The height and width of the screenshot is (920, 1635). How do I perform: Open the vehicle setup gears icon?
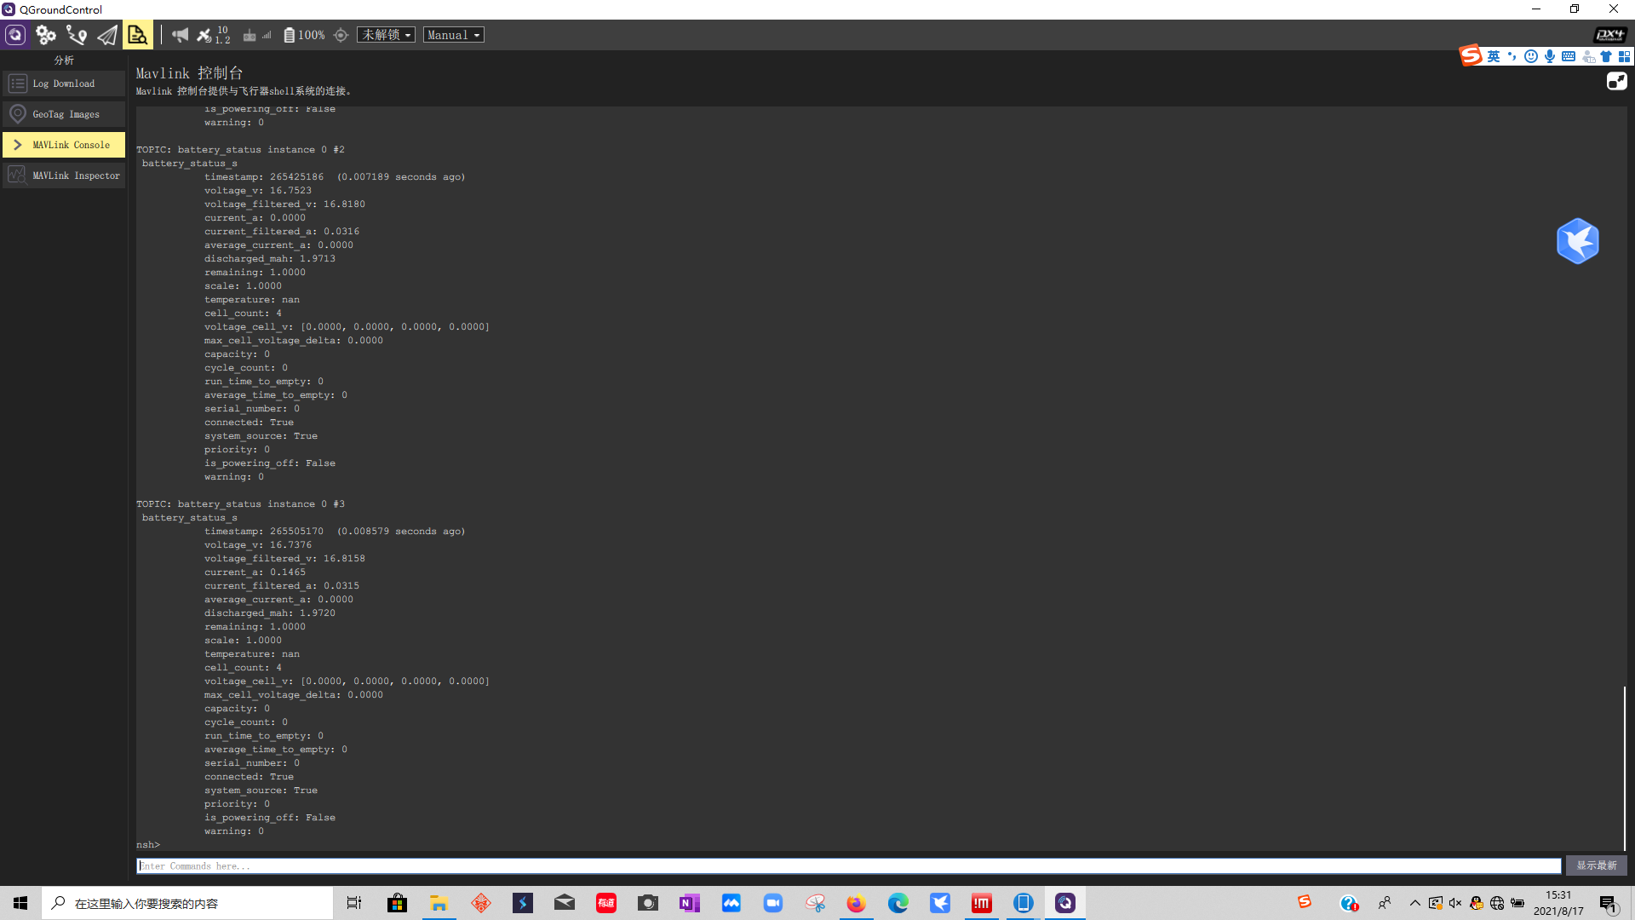[46, 35]
